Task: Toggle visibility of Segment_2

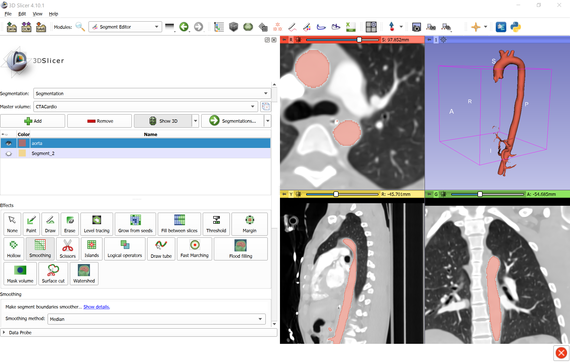Action: point(8,153)
